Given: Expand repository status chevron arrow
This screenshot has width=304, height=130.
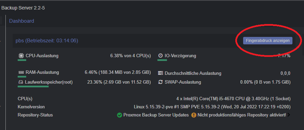Looking at the screenshot, I should point(289,115).
